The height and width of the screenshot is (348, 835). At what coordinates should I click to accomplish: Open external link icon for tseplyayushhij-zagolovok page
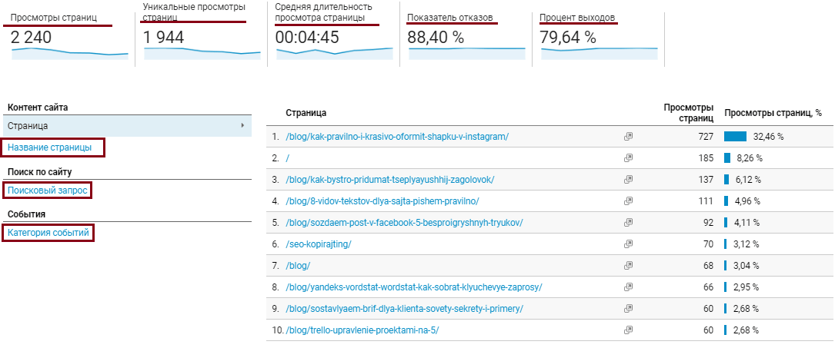tap(629, 180)
